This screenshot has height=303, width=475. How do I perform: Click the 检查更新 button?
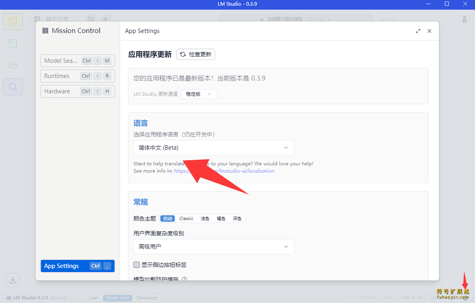point(196,54)
